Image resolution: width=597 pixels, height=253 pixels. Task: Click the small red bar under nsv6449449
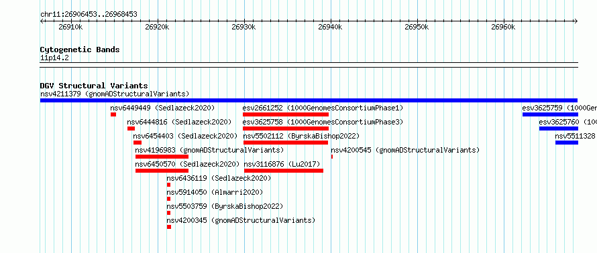tap(113, 114)
